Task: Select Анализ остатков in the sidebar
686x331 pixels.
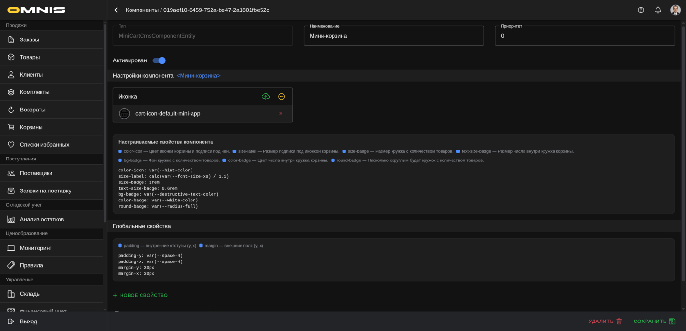Action: tap(42, 219)
